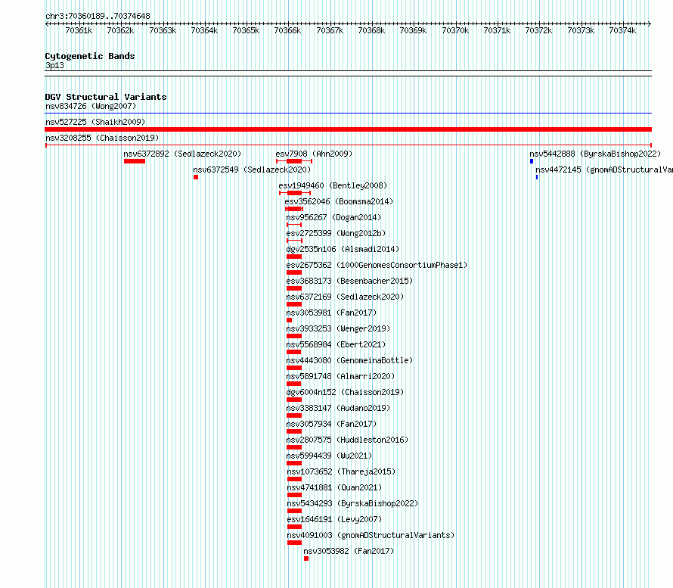Click the Cytogenetic Bands track title
This screenshot has height=588, width=673.
90,56
